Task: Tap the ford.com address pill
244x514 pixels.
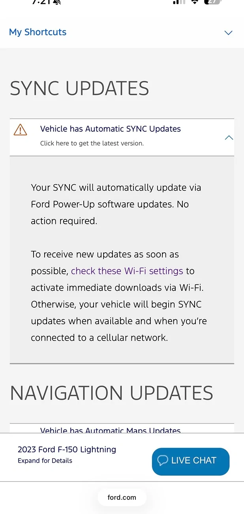Action: click(x=122, y=497)
